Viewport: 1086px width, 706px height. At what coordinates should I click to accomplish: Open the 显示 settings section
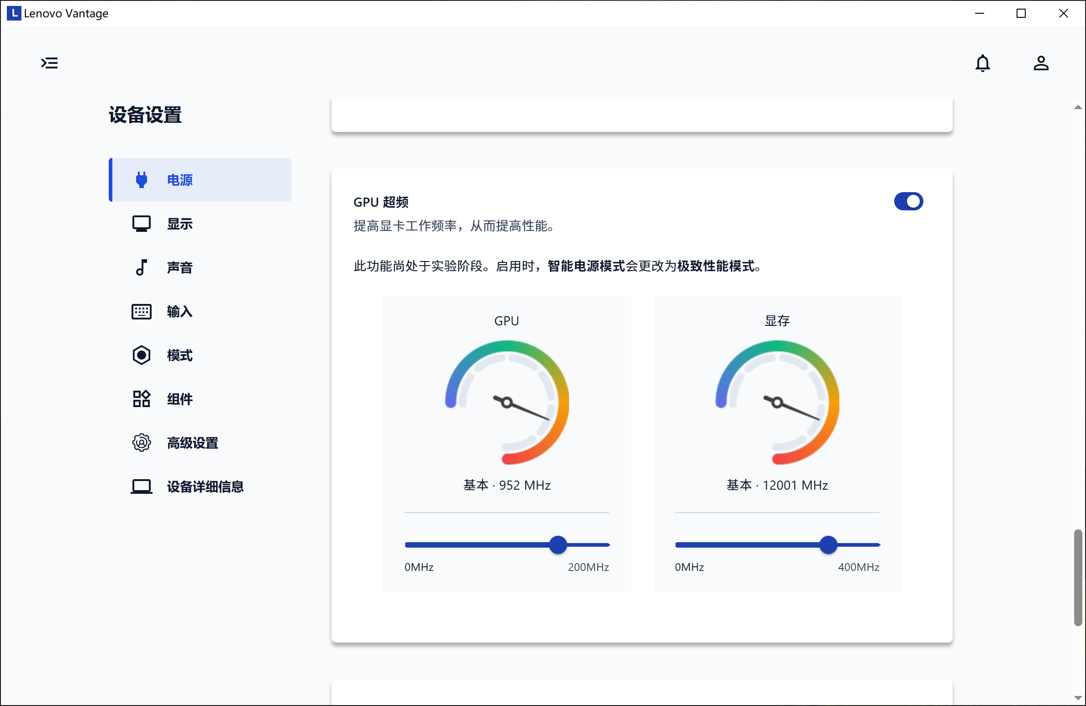tap(179, 224)
